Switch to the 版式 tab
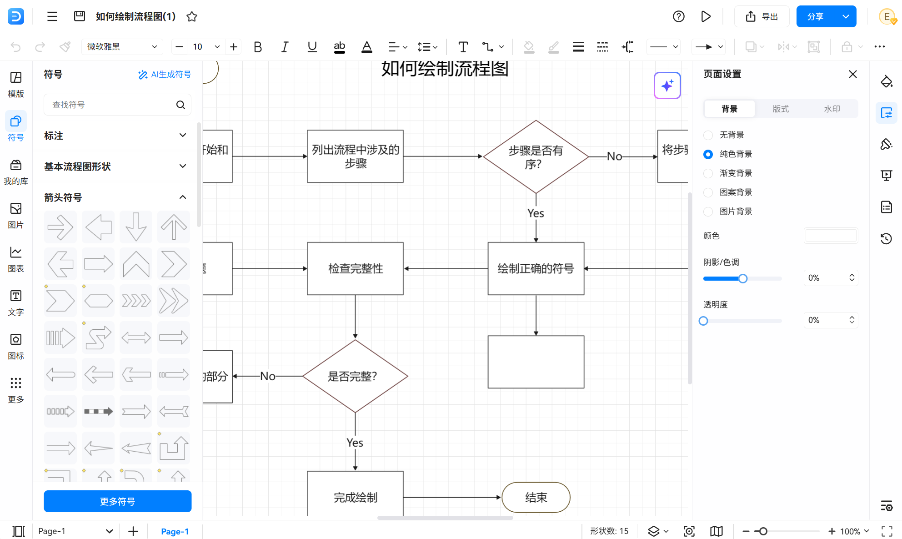Image resolution: width=902 pixels, height=539 pixels. click(x=781, y=109)
